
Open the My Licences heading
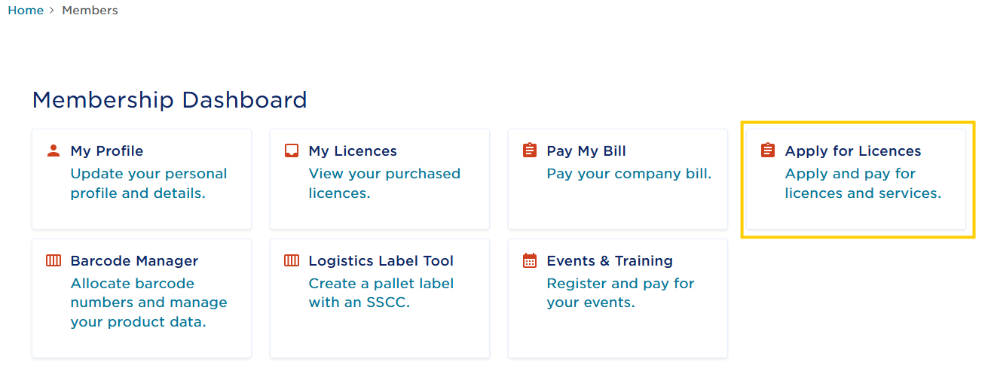(x=353, y=151)
